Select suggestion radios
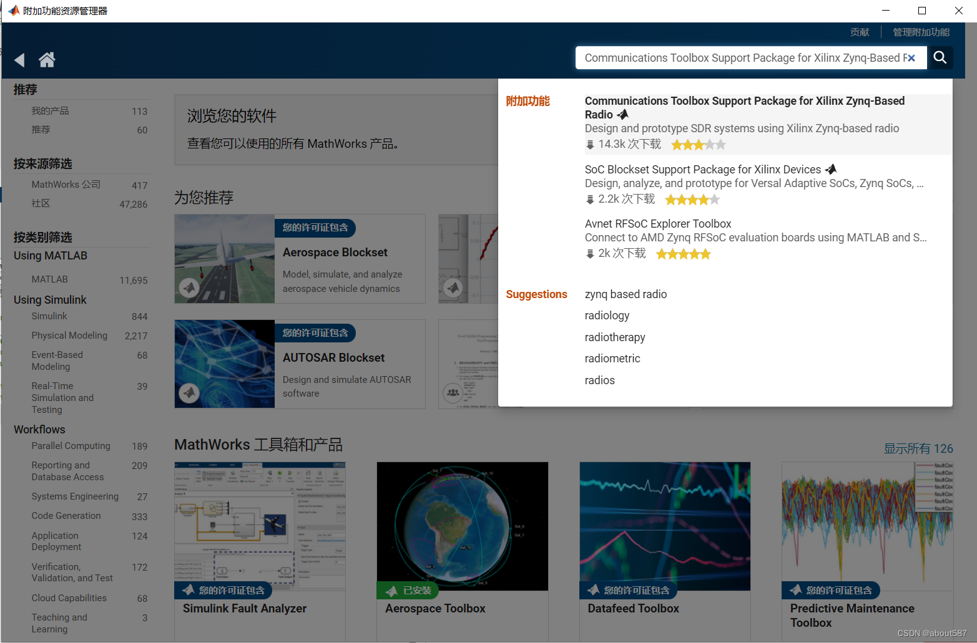The height and width of the screenshot is (643, 977). 600,380
